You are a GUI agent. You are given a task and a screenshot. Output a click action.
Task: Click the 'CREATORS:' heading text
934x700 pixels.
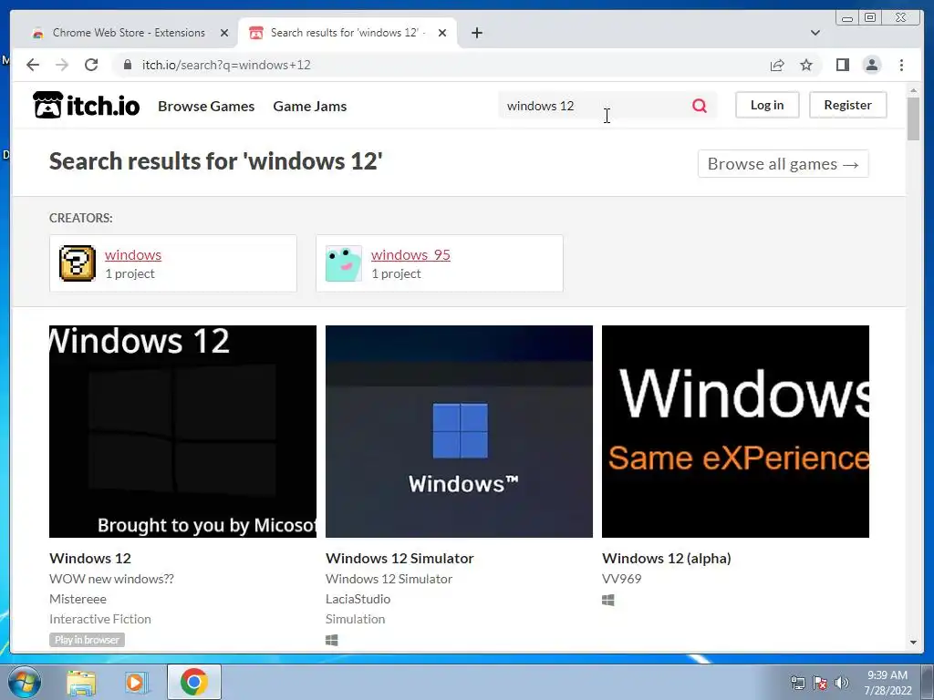[x=80, y=218]
